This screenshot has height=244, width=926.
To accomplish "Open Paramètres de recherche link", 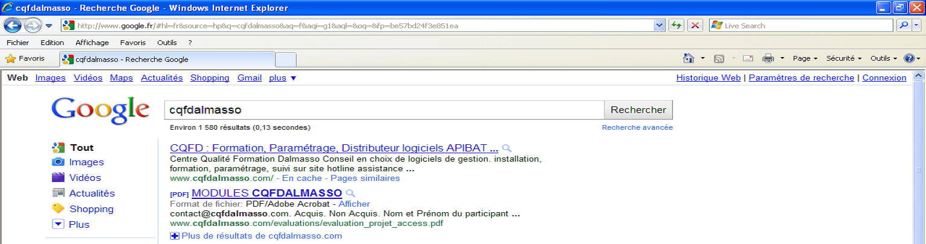I will pos(801,78).
